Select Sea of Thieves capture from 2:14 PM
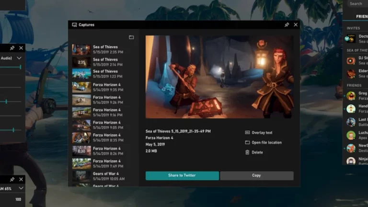 point(103,62)
